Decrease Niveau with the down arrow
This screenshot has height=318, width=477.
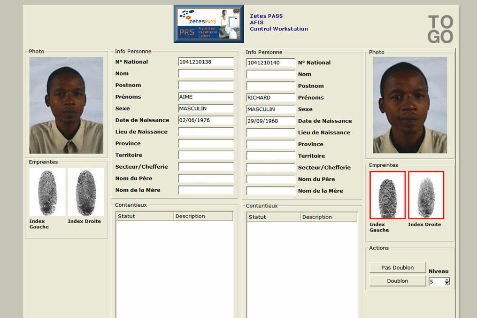(x=447, y=284)
